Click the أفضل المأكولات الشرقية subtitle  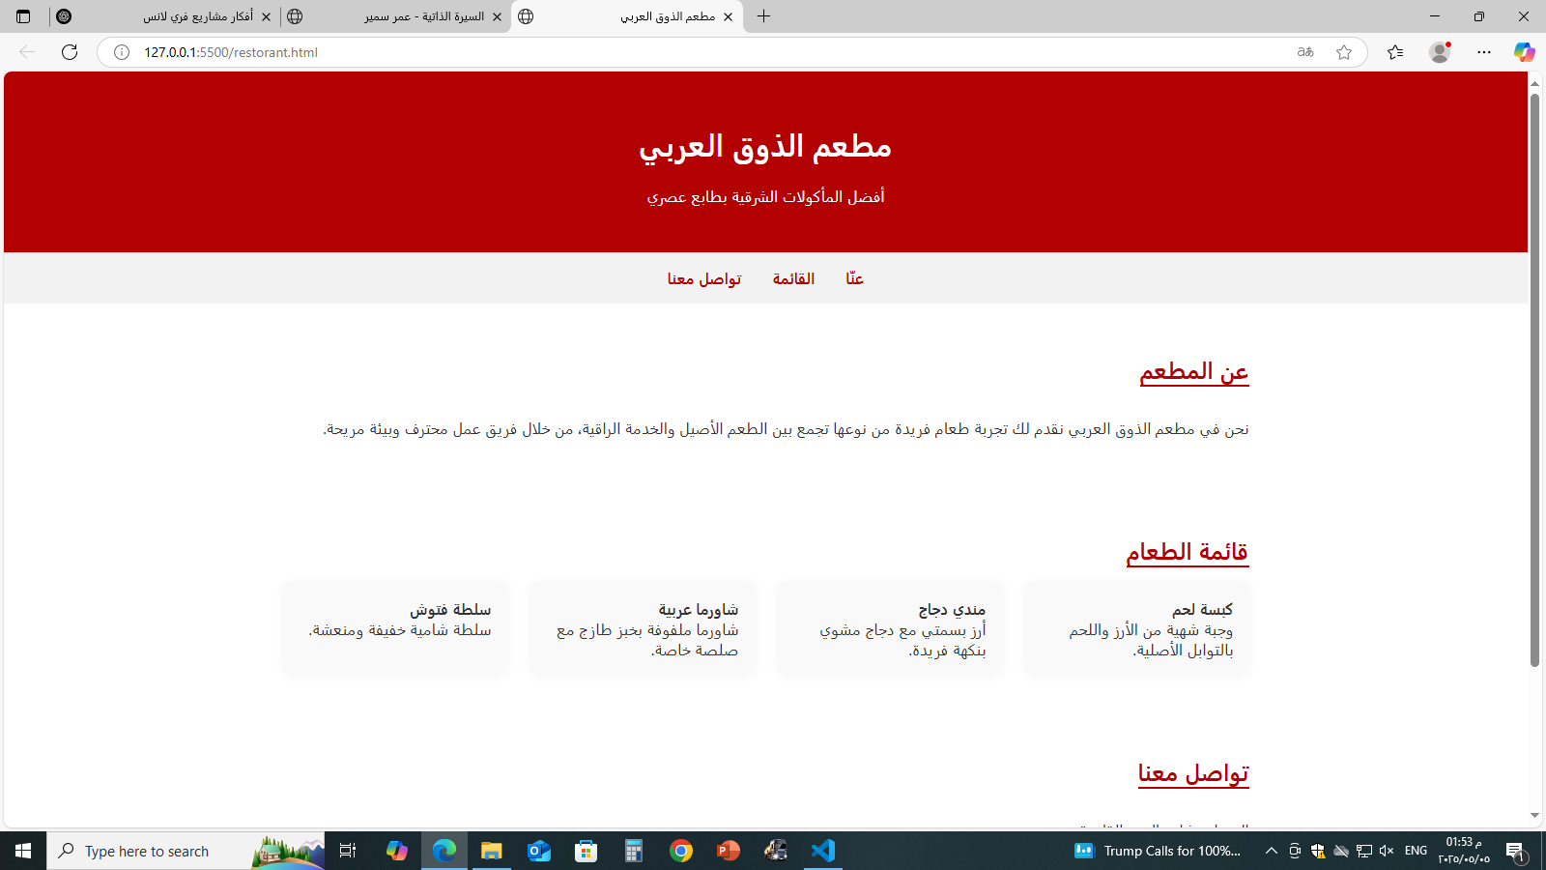click(765, 197)
